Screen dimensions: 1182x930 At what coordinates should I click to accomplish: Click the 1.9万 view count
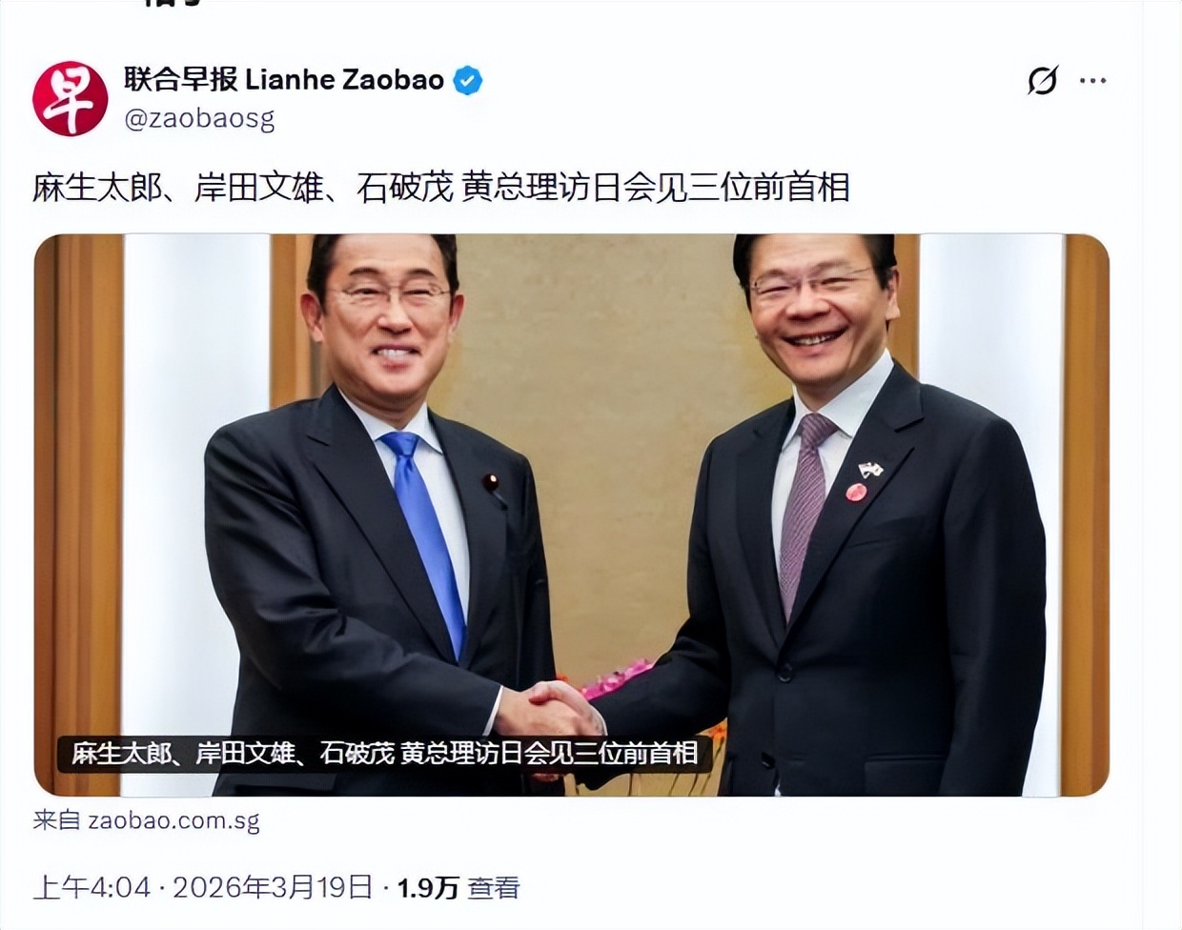(x=428, y=888)
